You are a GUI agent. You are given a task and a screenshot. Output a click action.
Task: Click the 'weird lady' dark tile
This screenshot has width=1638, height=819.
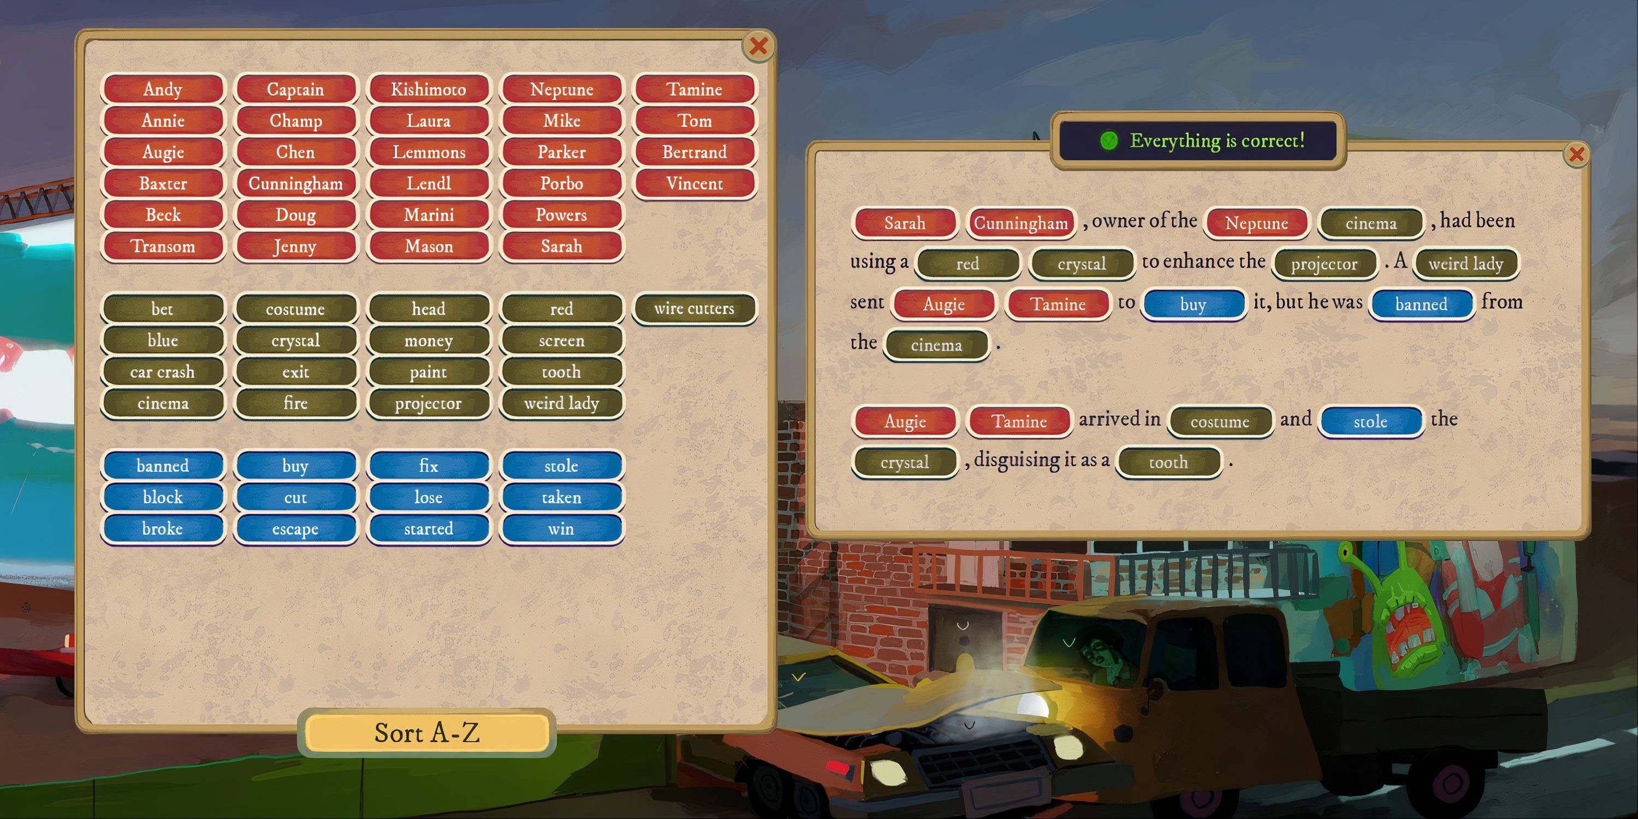tap(561, 402)
